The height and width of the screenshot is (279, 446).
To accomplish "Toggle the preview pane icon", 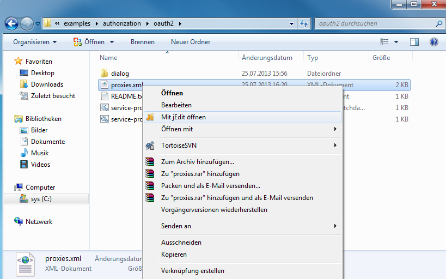I will click(x=414, y=42).
